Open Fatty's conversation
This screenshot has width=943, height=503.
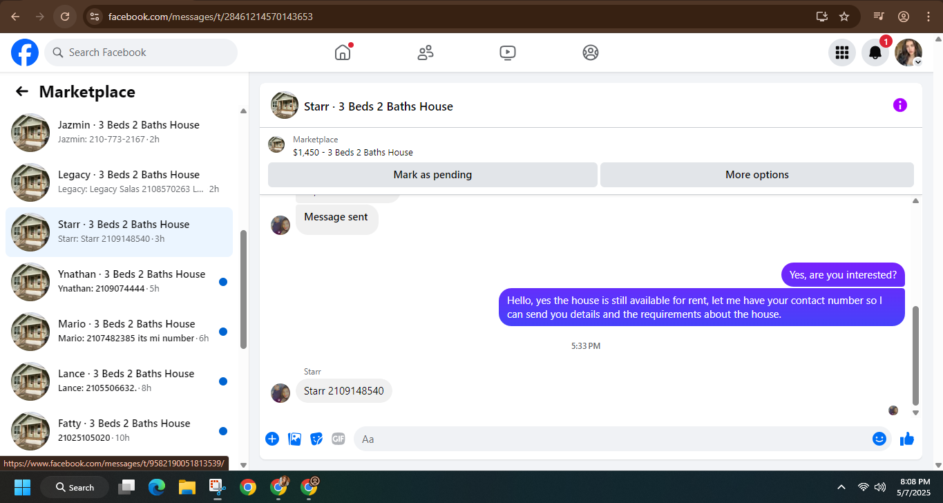click(x=119, y=430)
